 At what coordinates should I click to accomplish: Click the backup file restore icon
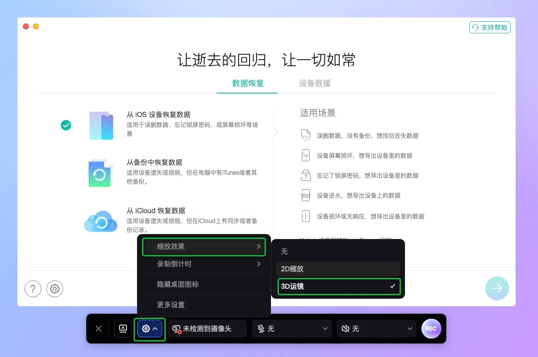click(x=100, y=174)
